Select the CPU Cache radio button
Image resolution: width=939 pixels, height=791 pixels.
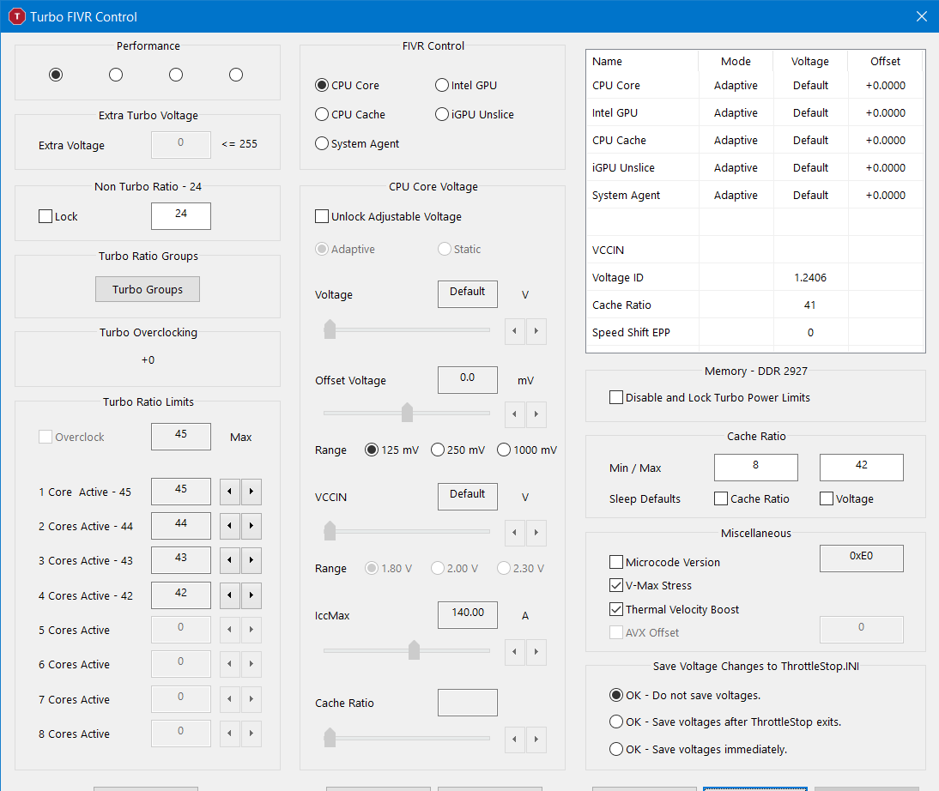point(323,114)
